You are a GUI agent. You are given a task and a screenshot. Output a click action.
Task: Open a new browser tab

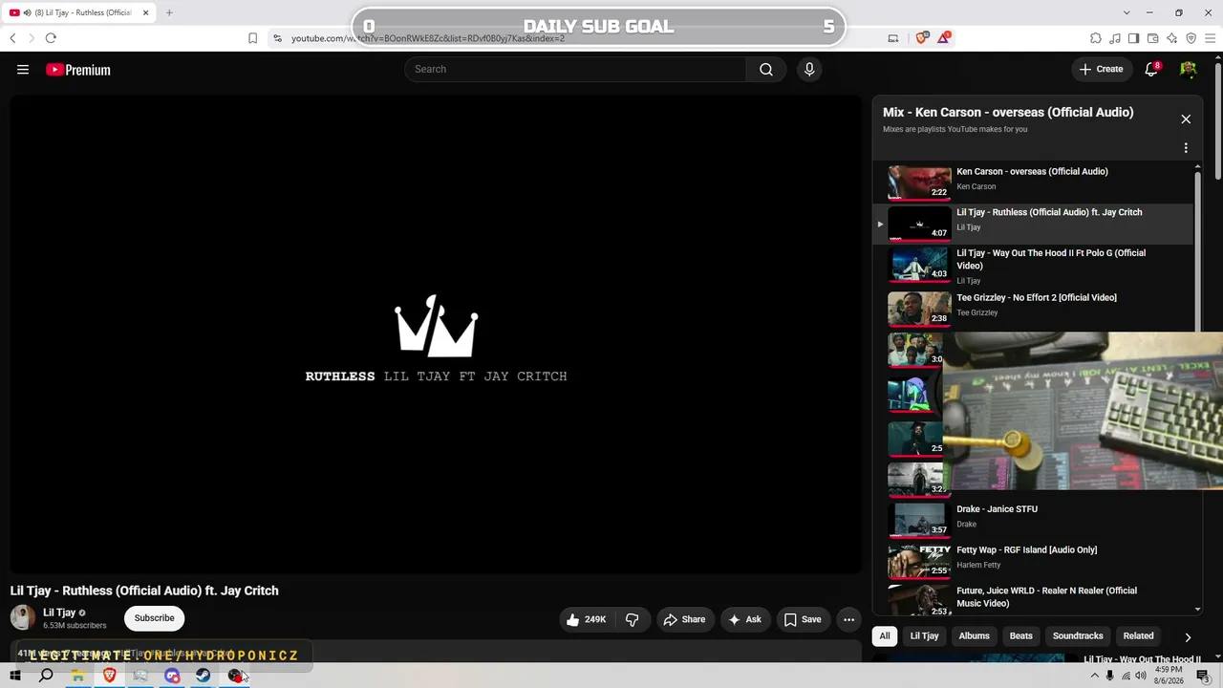[x=169, y=12]
